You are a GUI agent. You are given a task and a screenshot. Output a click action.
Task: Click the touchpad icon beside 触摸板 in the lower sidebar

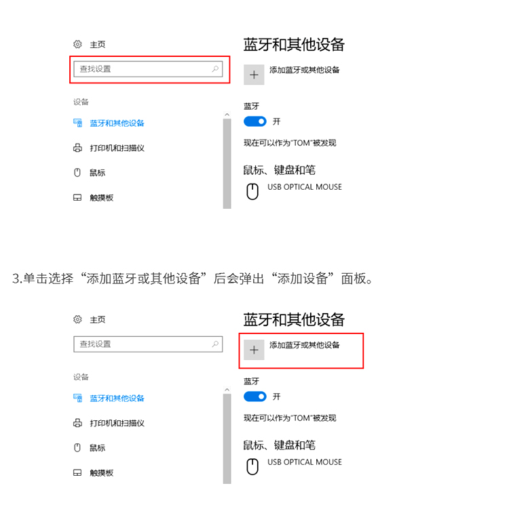[77, 472]
